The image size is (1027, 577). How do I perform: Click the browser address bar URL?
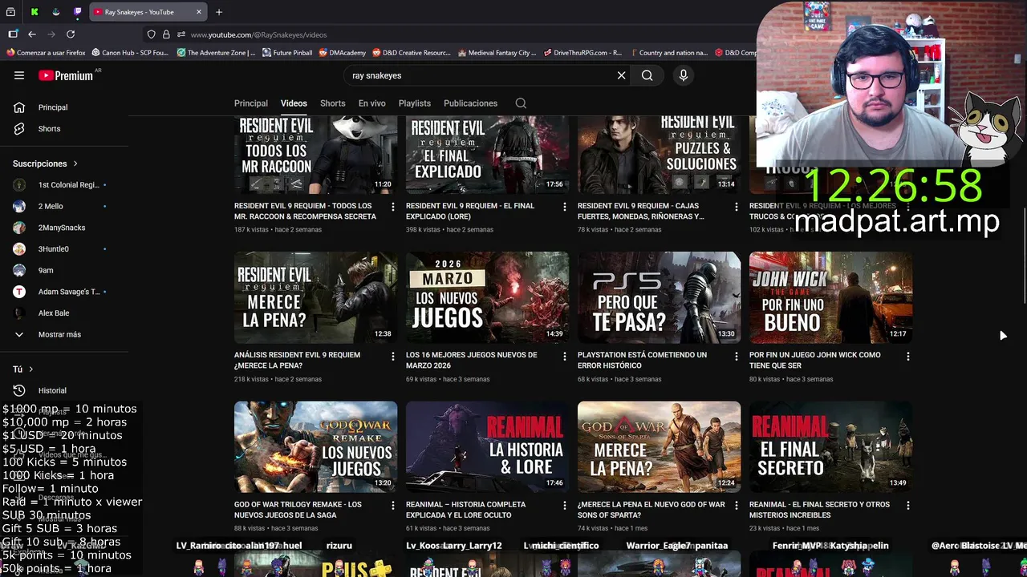258,34
